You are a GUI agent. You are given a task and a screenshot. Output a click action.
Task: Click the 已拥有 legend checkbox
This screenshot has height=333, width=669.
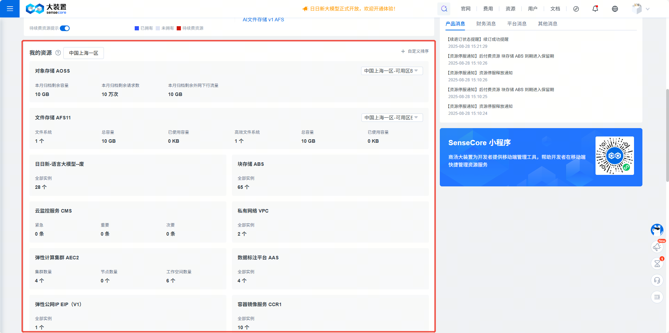[136, 28]
